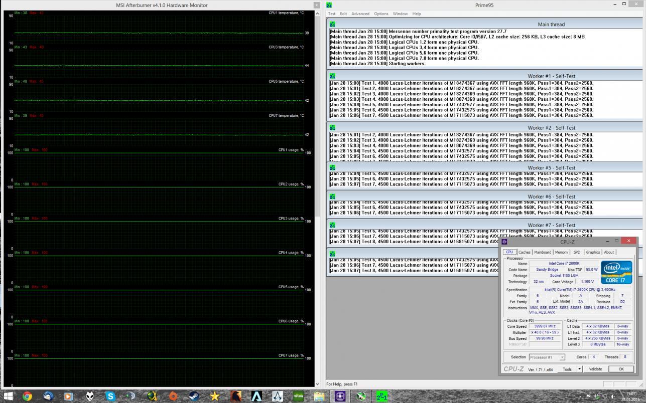
Task: Open the white letter A taskbar icon
Action: coord(256,396)
